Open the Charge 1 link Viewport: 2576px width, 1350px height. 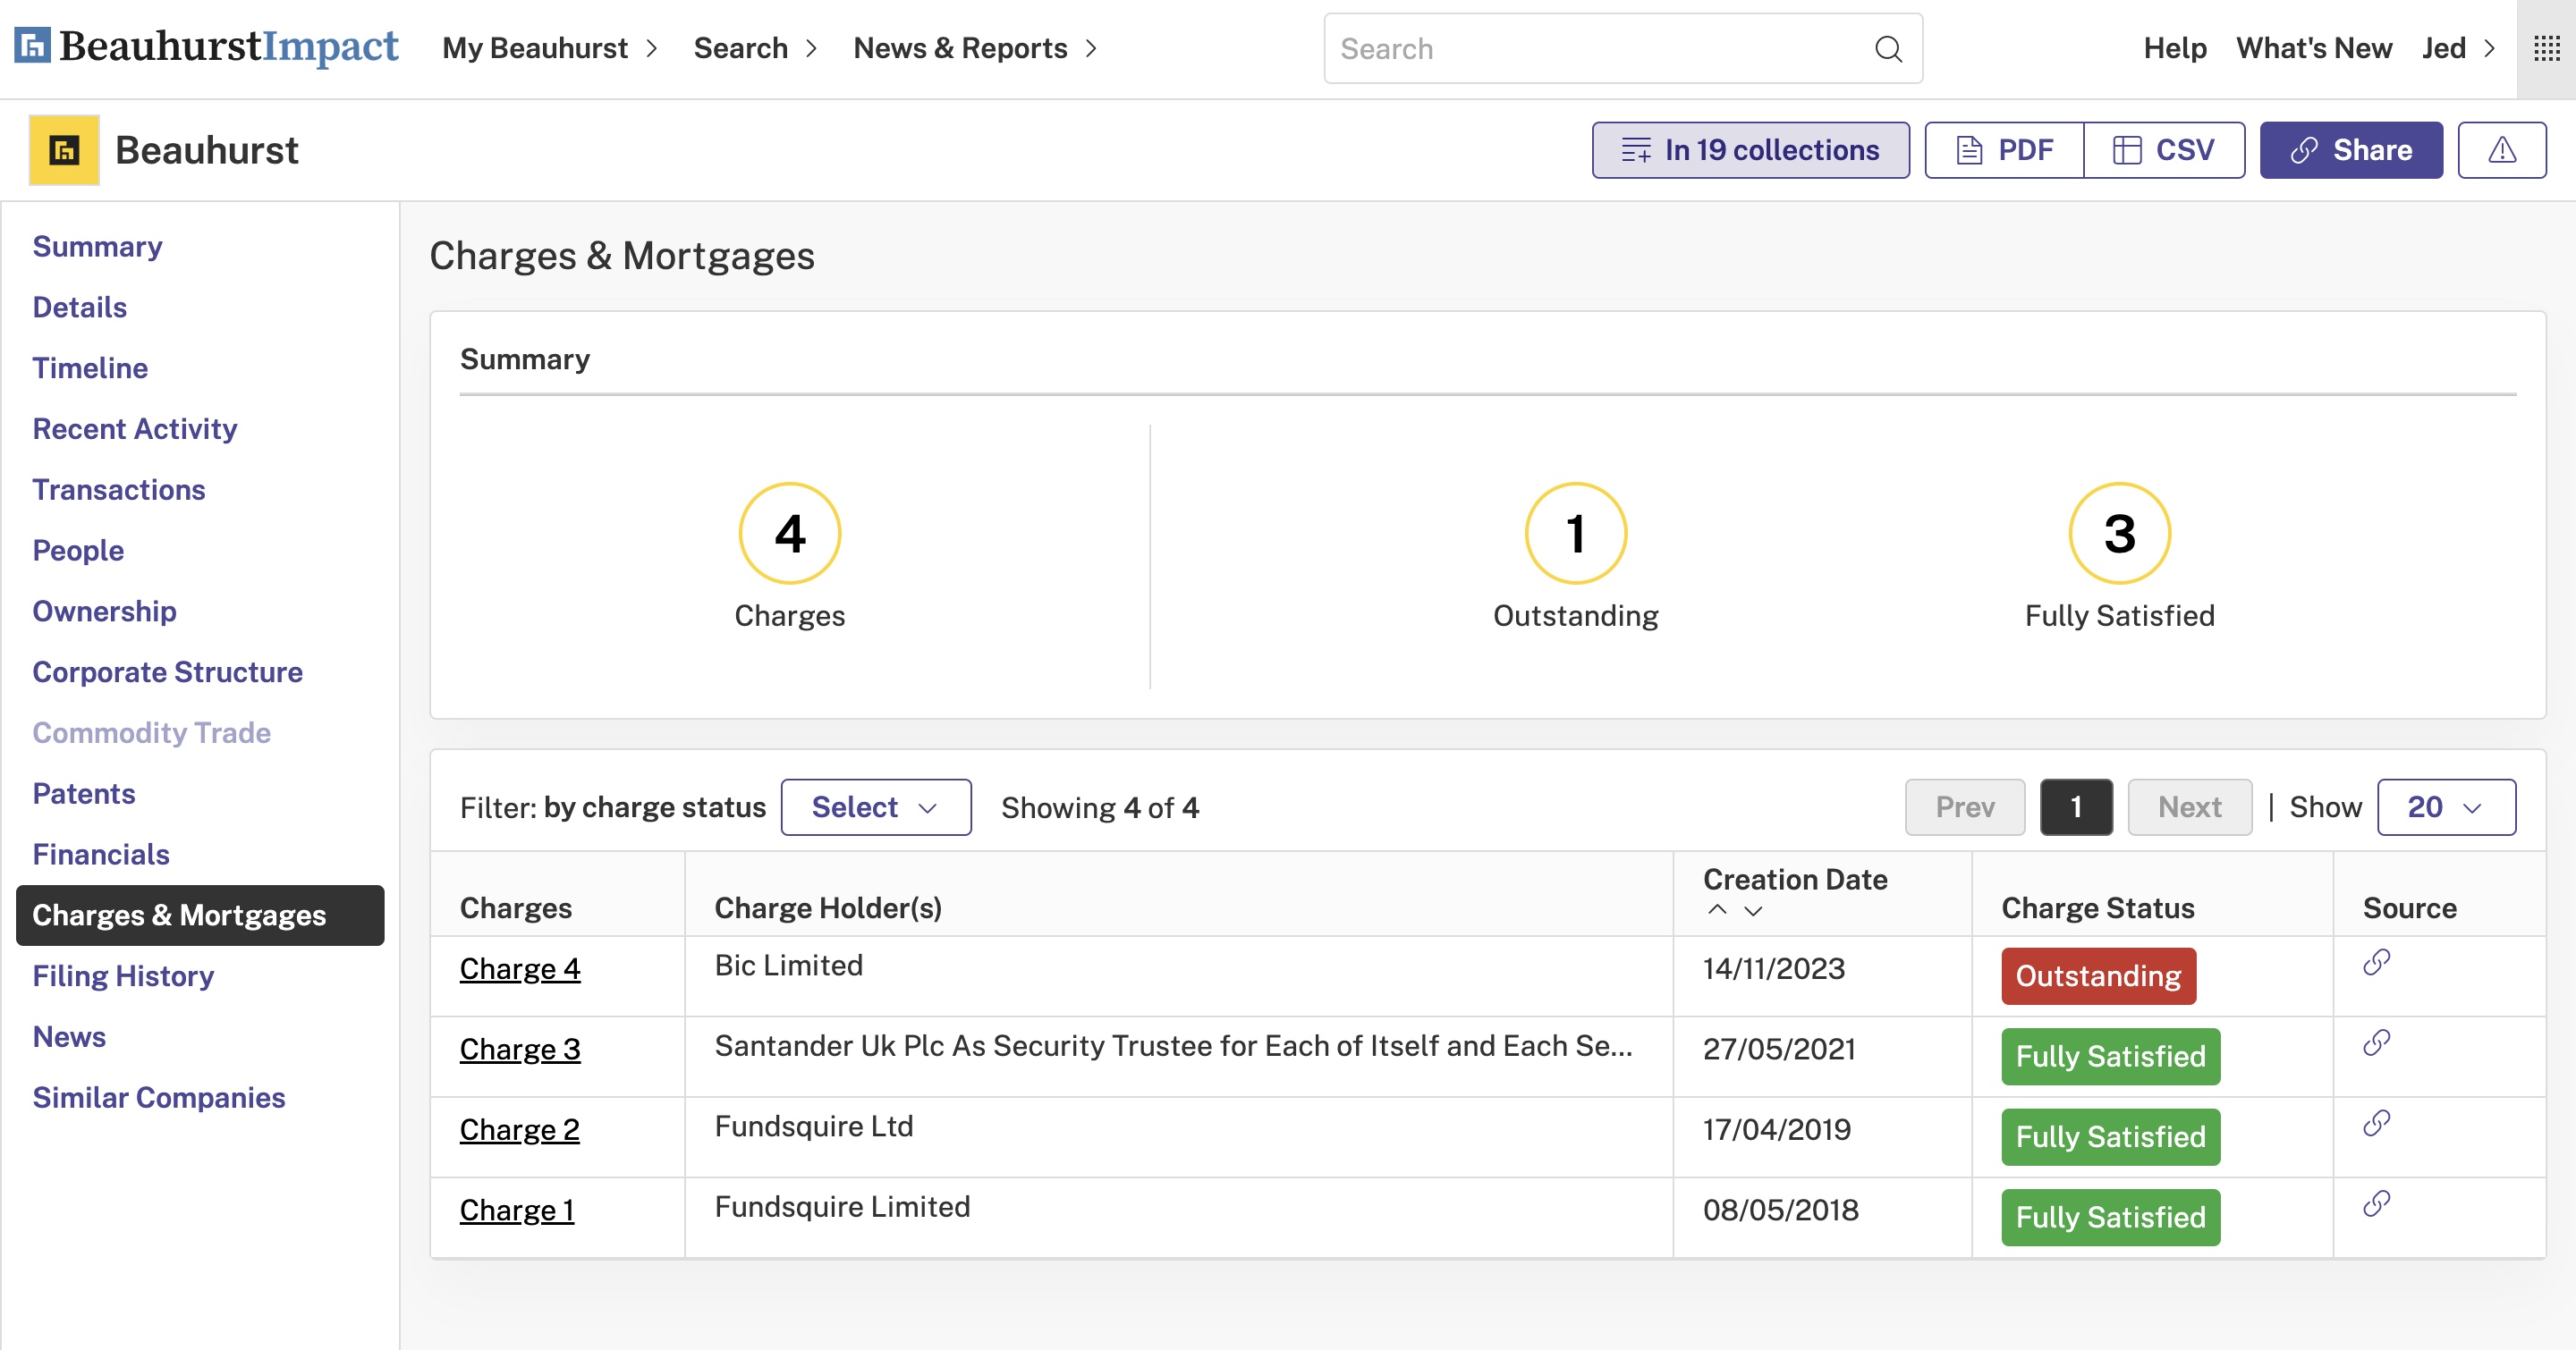click(x=517, y=1211)
